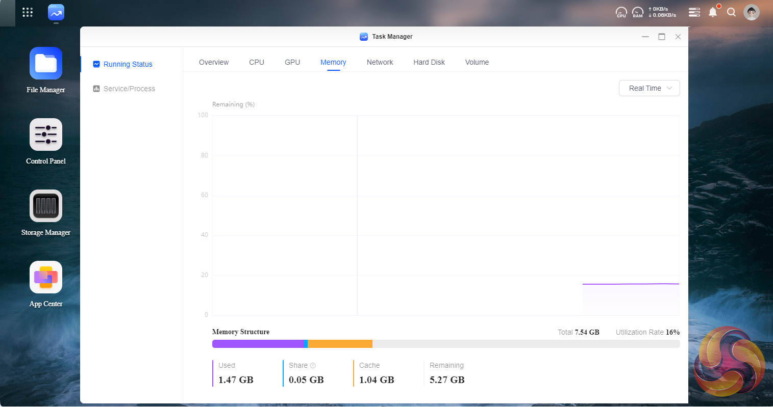Click the CPU gauge in top bar
This screenshot has height=407, width=773.
(x=621, y=12)
